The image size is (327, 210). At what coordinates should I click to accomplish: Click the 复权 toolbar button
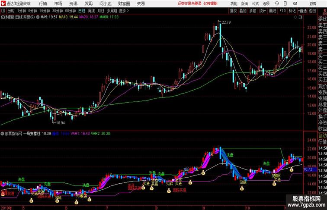[x=233, y=11]
